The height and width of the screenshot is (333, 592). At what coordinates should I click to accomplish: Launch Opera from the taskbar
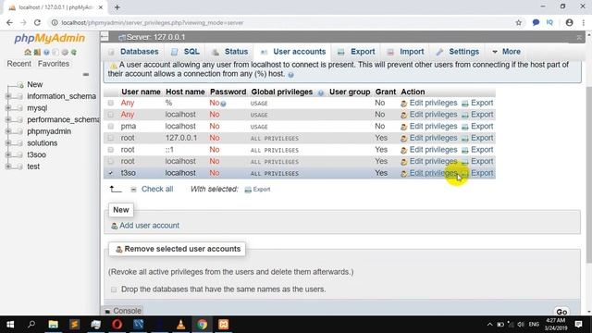pyautogui.click(x=117, y=325)
